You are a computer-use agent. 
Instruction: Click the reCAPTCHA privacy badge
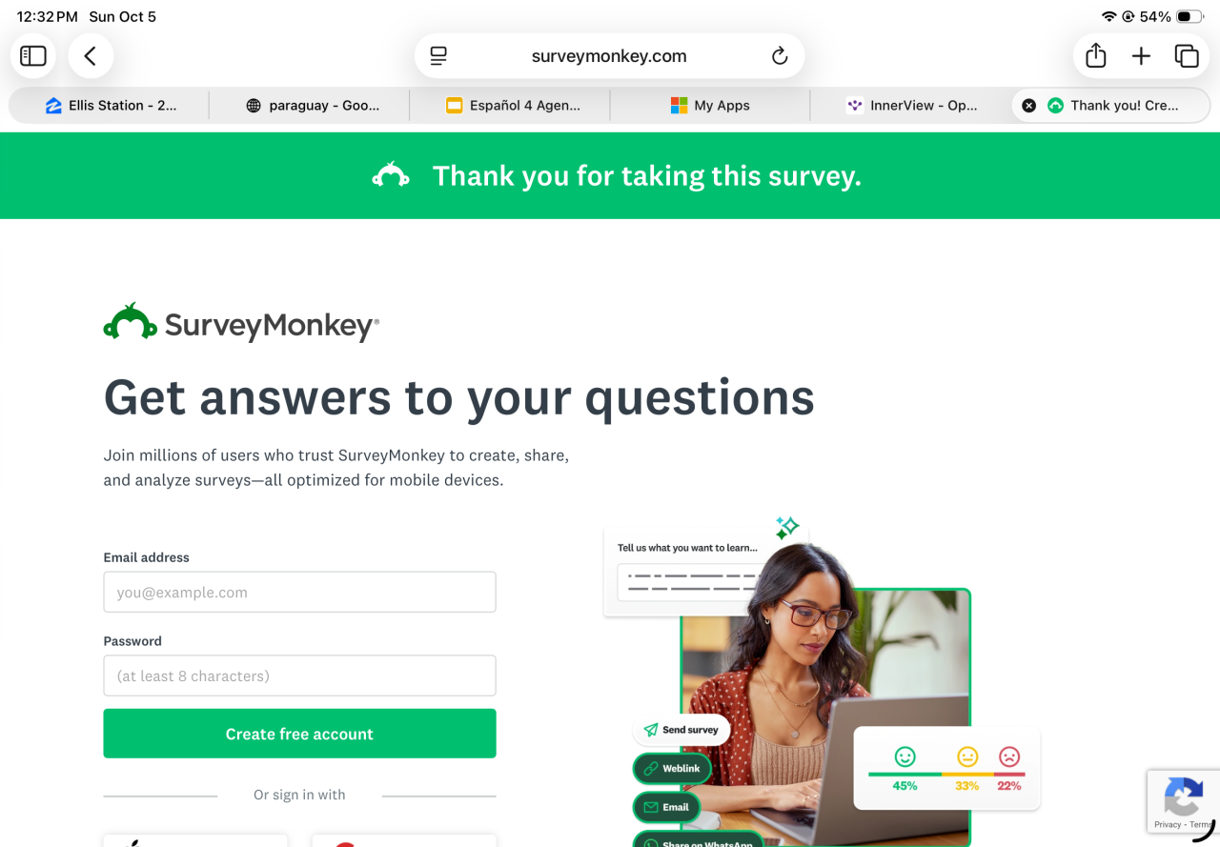(x=1183, y=802)
